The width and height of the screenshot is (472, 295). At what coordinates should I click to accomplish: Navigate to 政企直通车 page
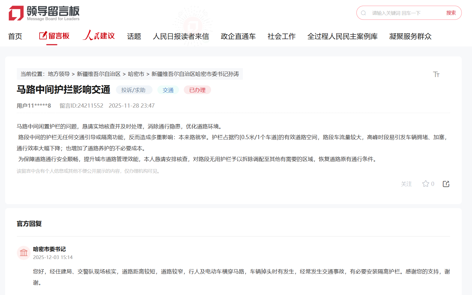pyautogui.click(x=238, y=36)
